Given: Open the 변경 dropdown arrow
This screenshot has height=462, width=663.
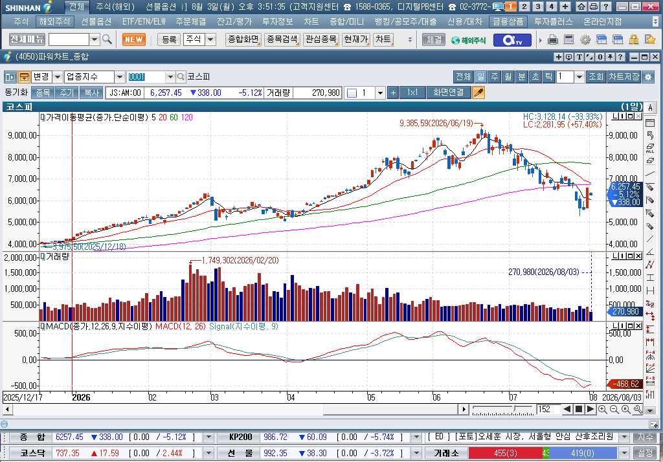Looking at the screenshot, I should tap(58, 77).
